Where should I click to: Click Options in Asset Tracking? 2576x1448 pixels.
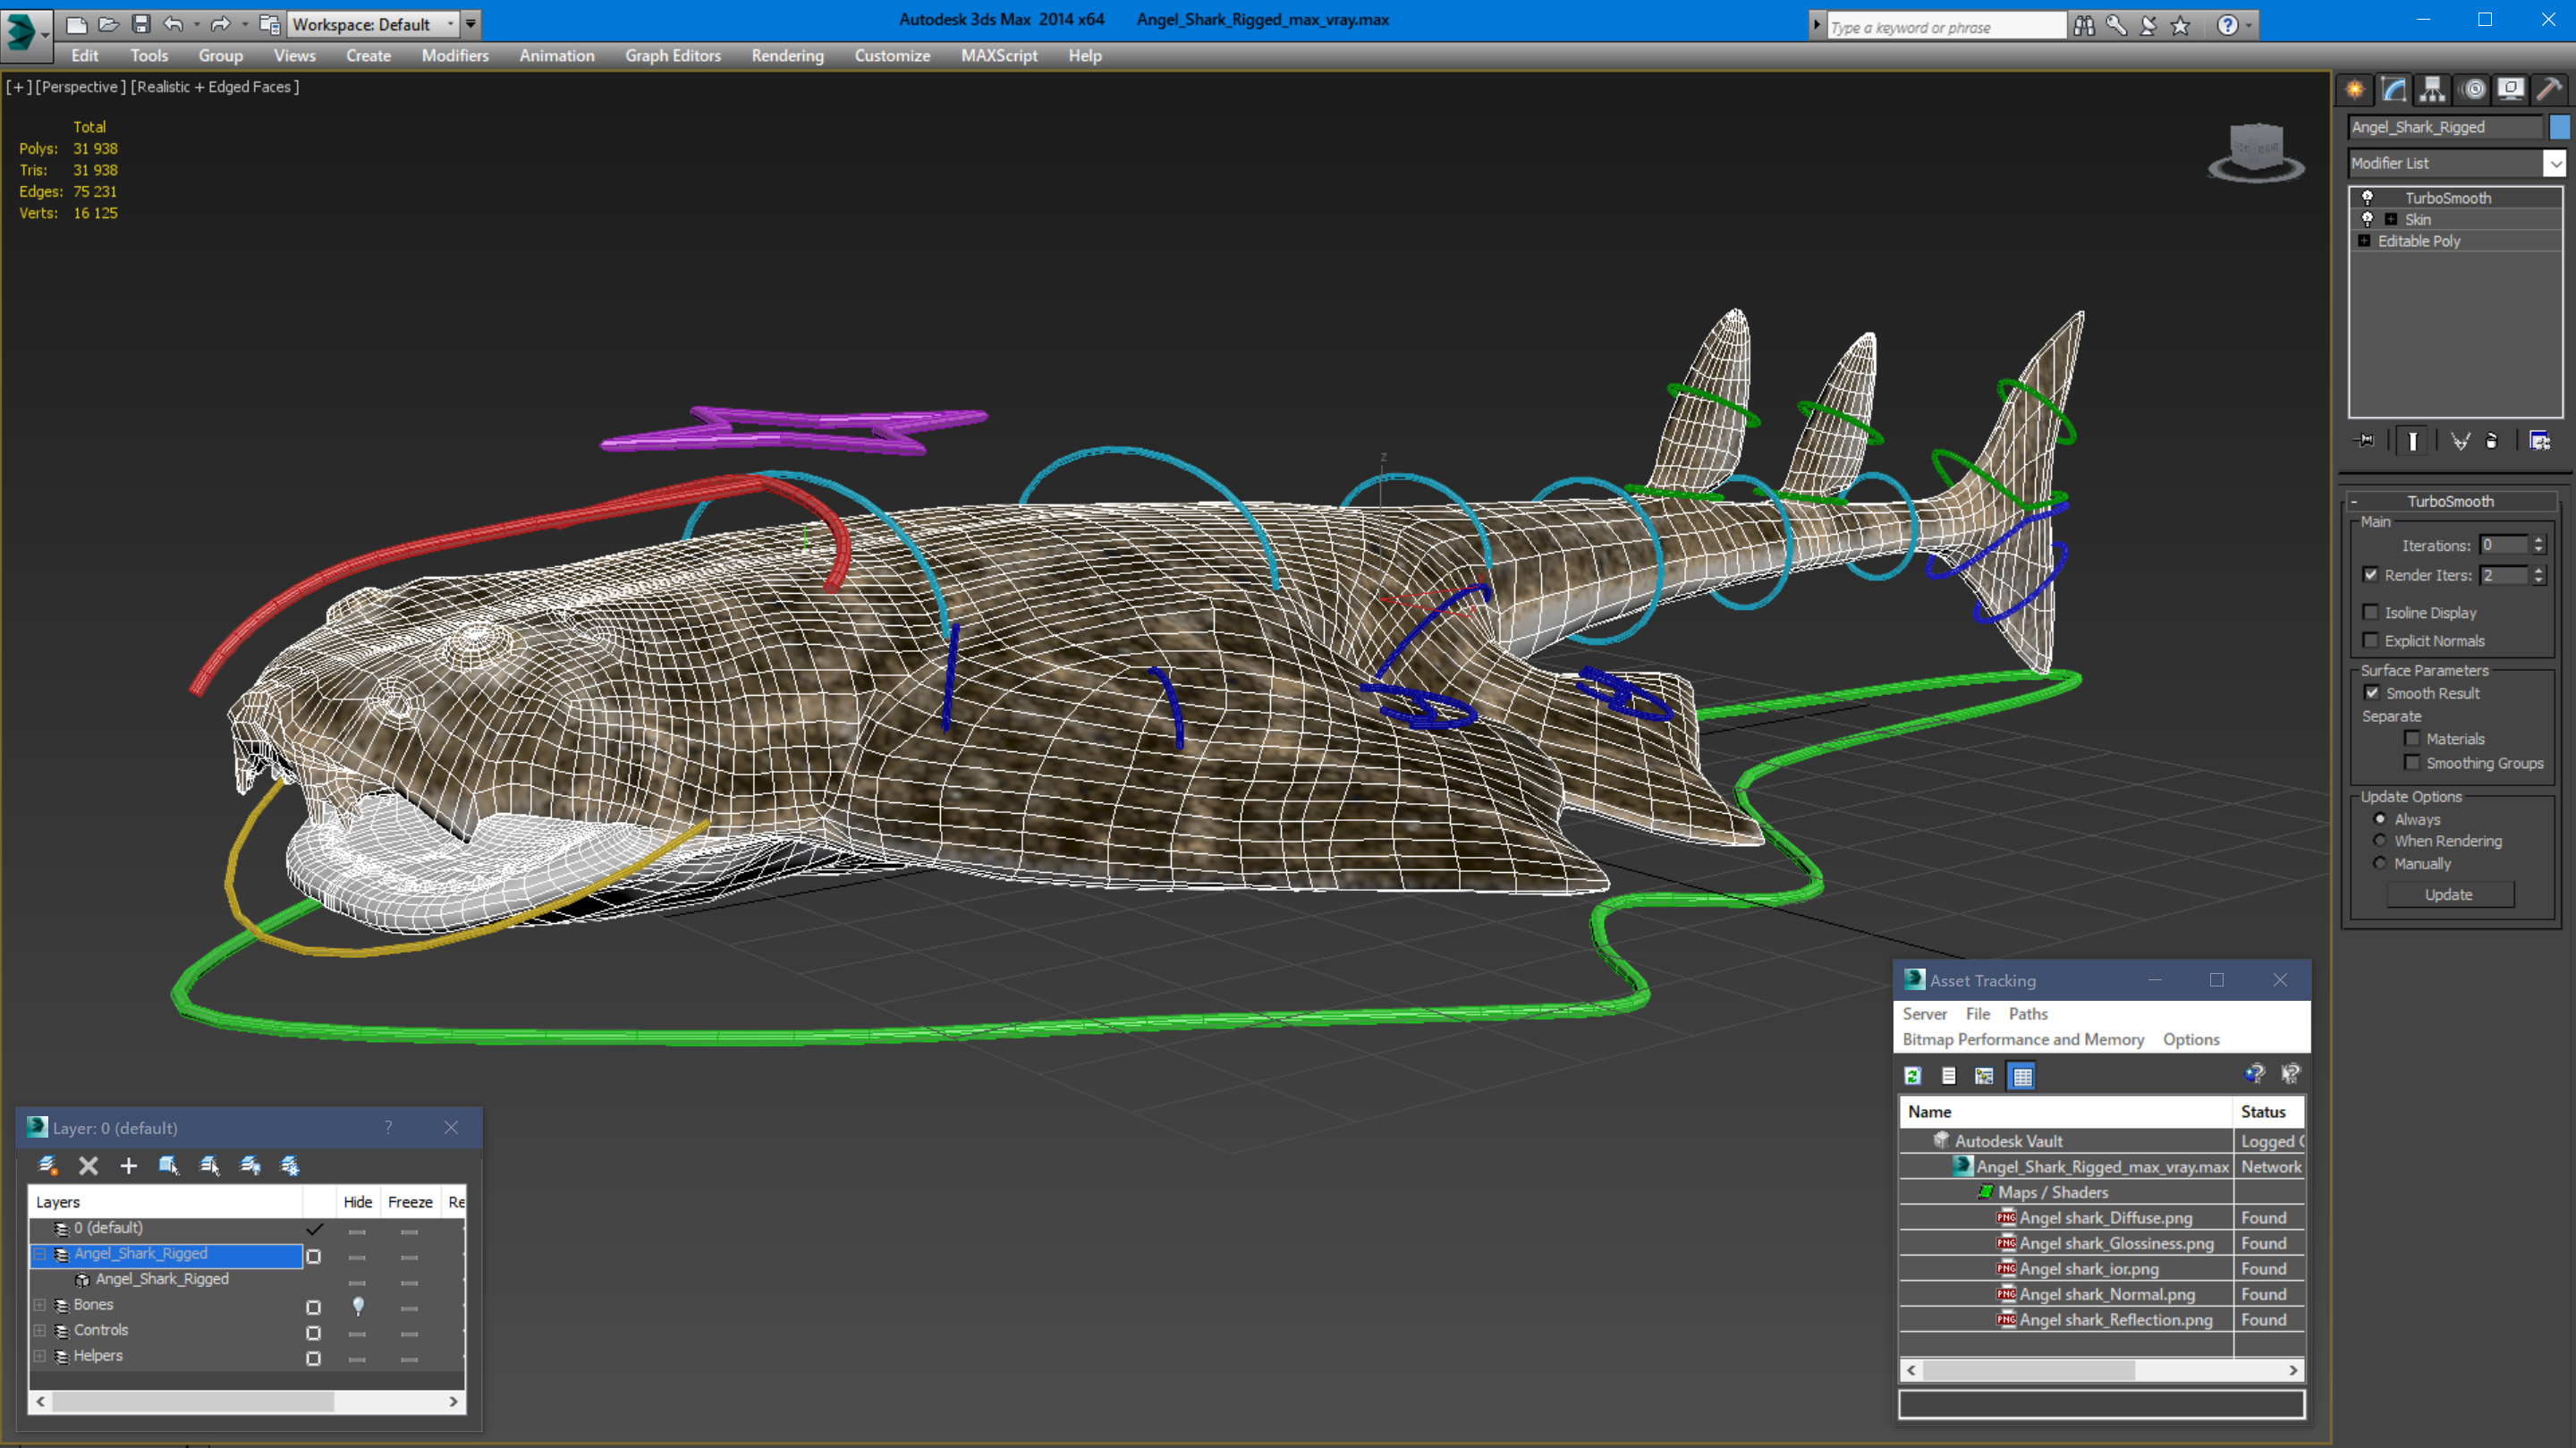pyautogui.click(x=2191, y=1040)
